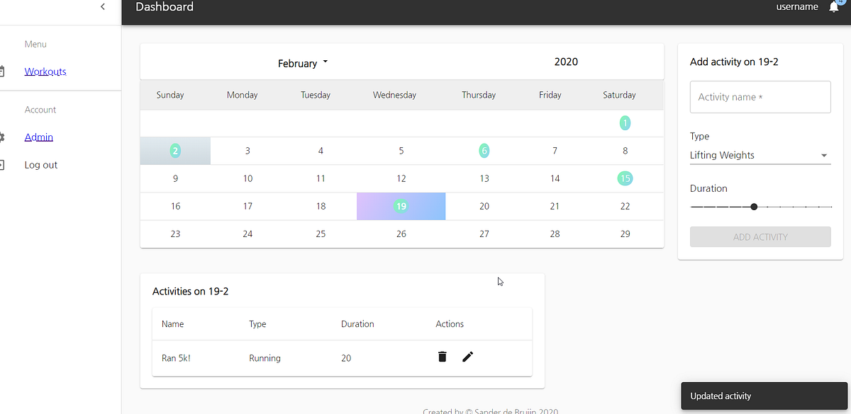Delete the Ran 5k! activity with trash icon

pyautogui.click(x=442, y=357)
